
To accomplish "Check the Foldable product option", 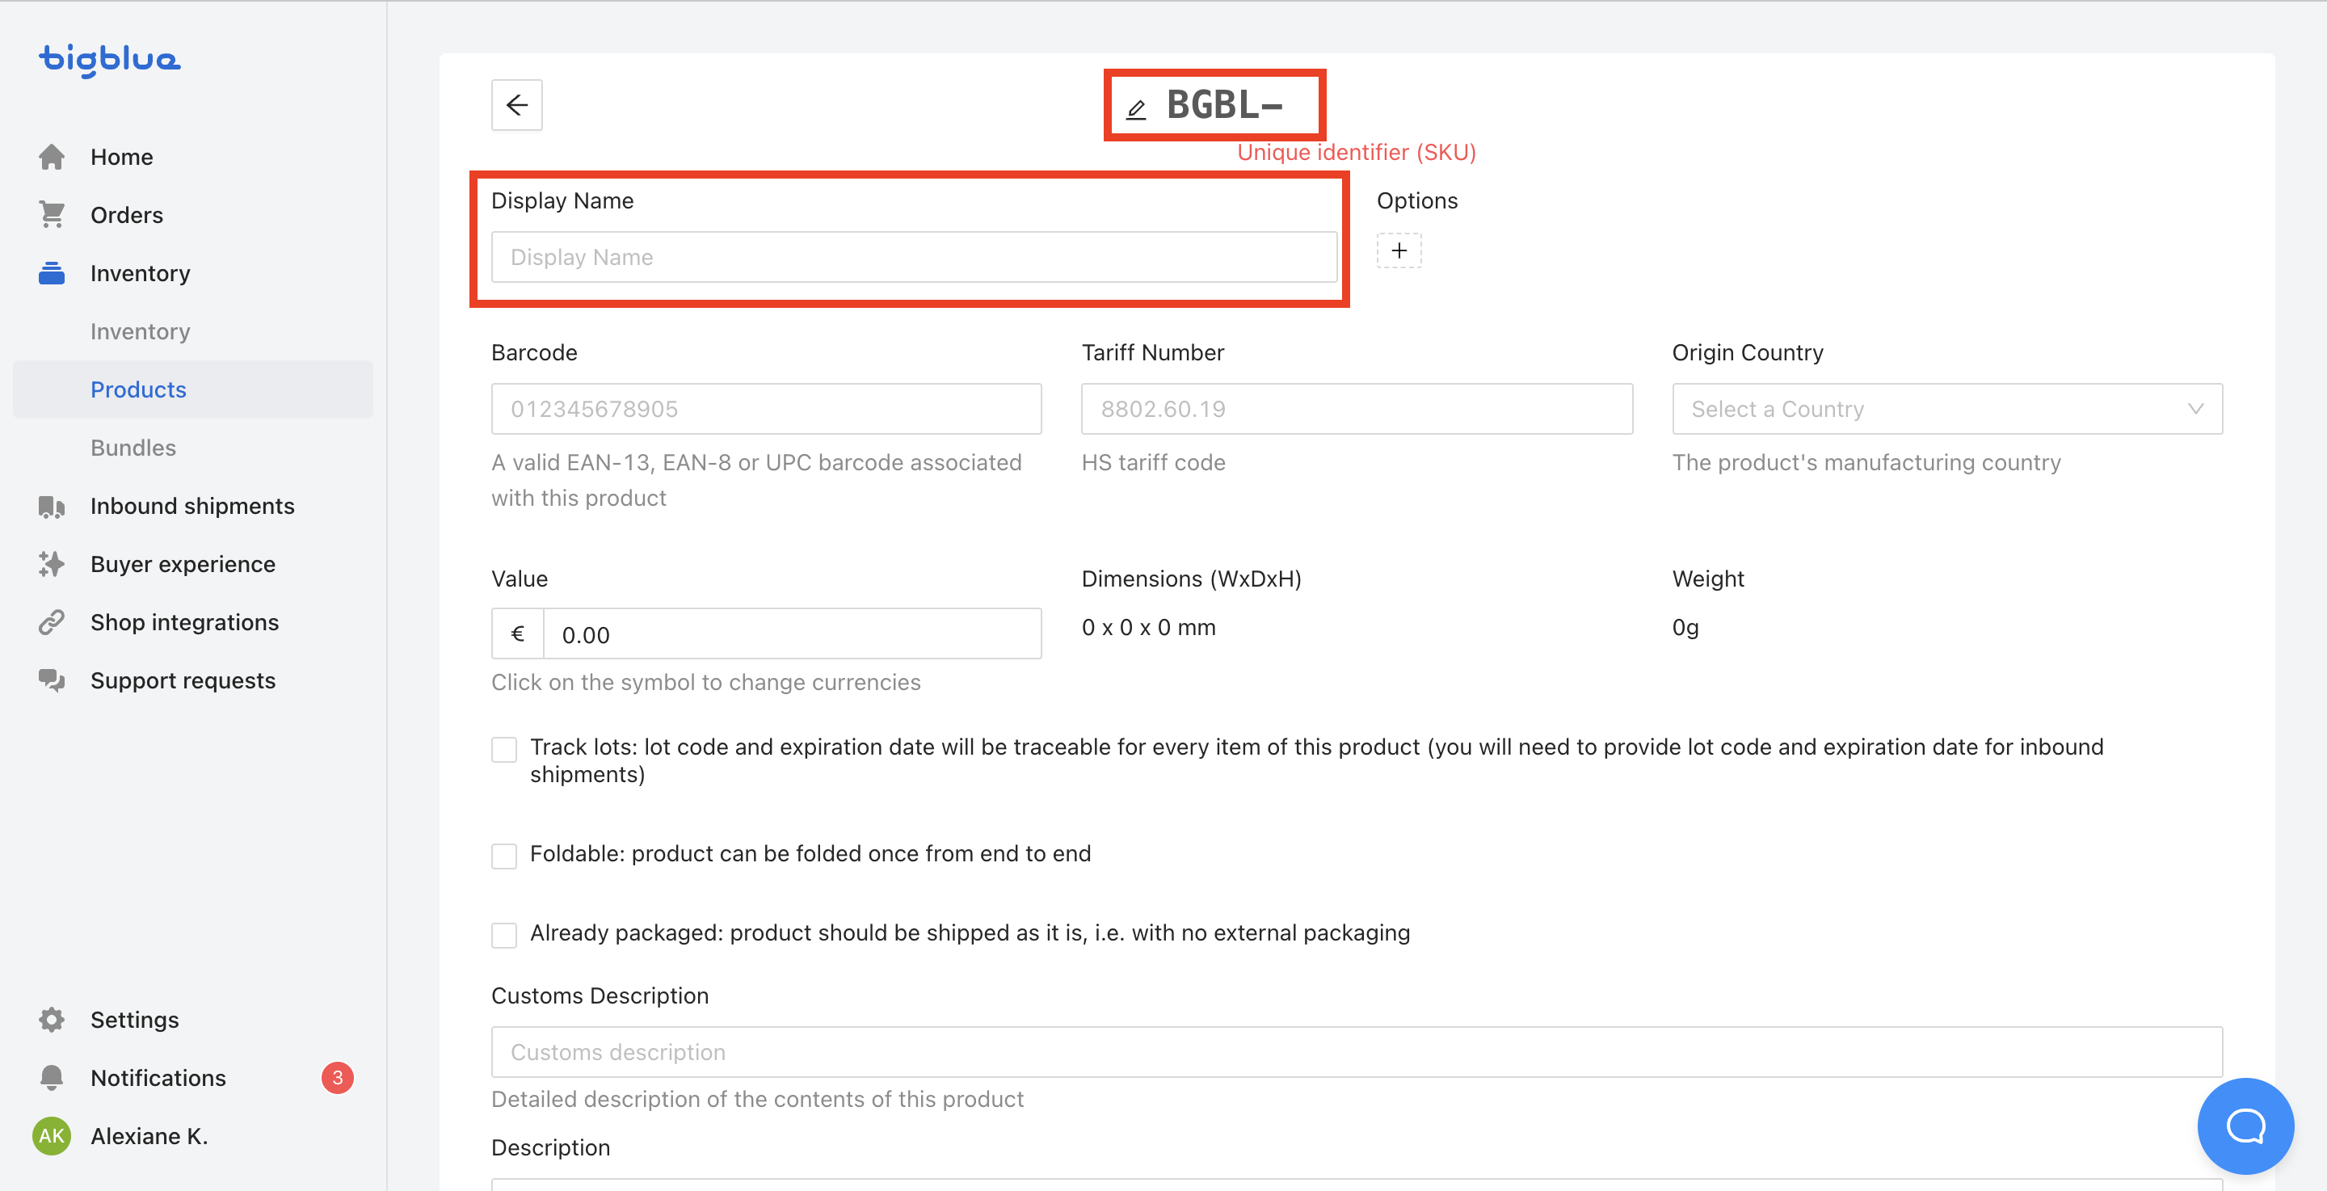I will 504,855.
